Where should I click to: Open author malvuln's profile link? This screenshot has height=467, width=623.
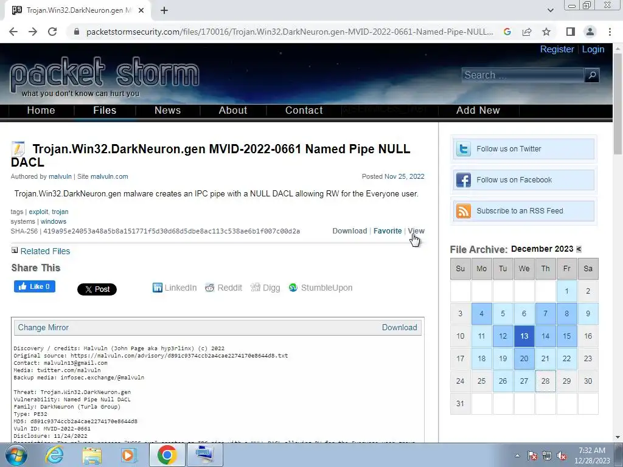[x=60, y=177]
